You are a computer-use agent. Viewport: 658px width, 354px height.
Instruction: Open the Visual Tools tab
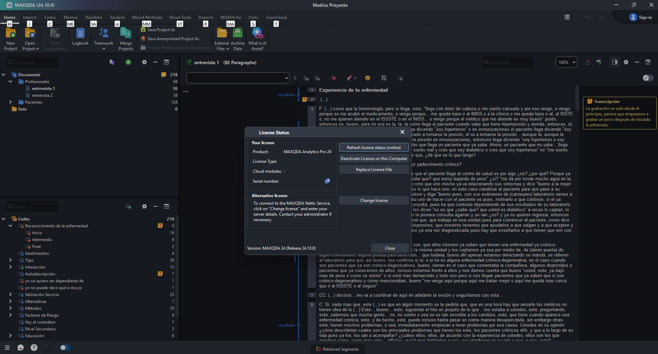pos(180,17)
